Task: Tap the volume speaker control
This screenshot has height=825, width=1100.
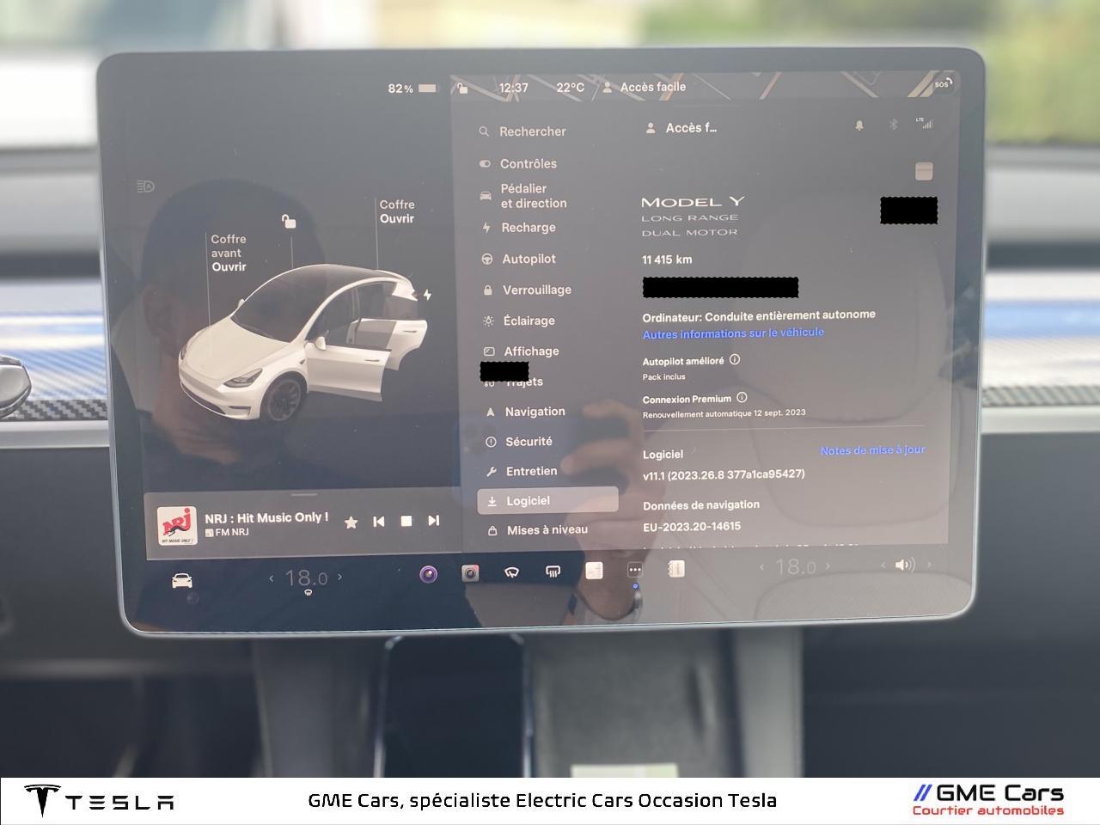Action: [904, 565]
